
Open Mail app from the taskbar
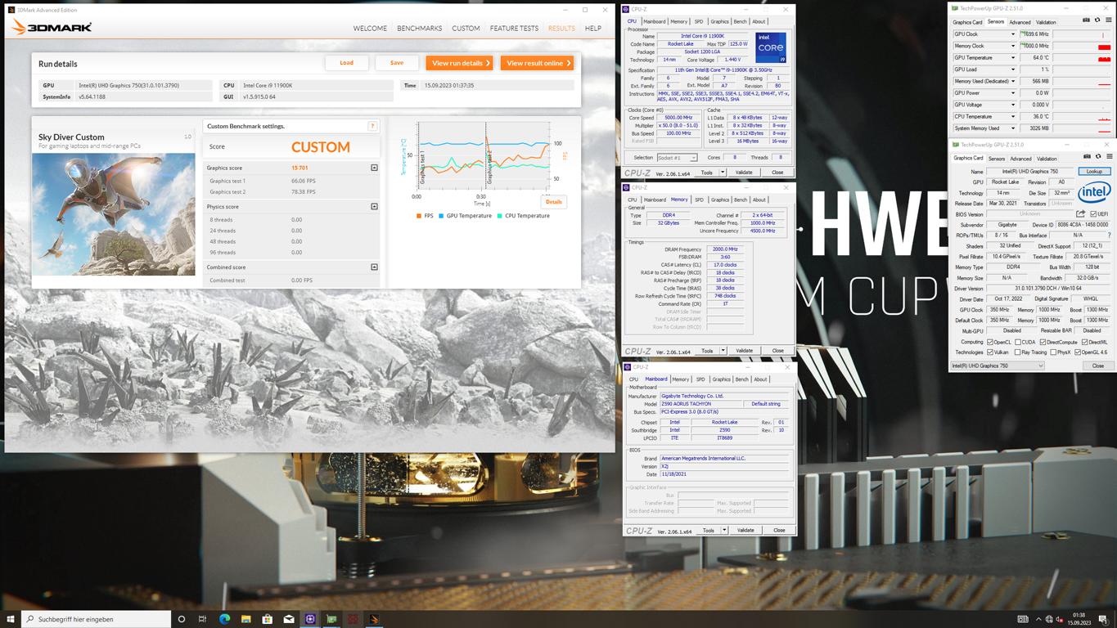point(289,619)
